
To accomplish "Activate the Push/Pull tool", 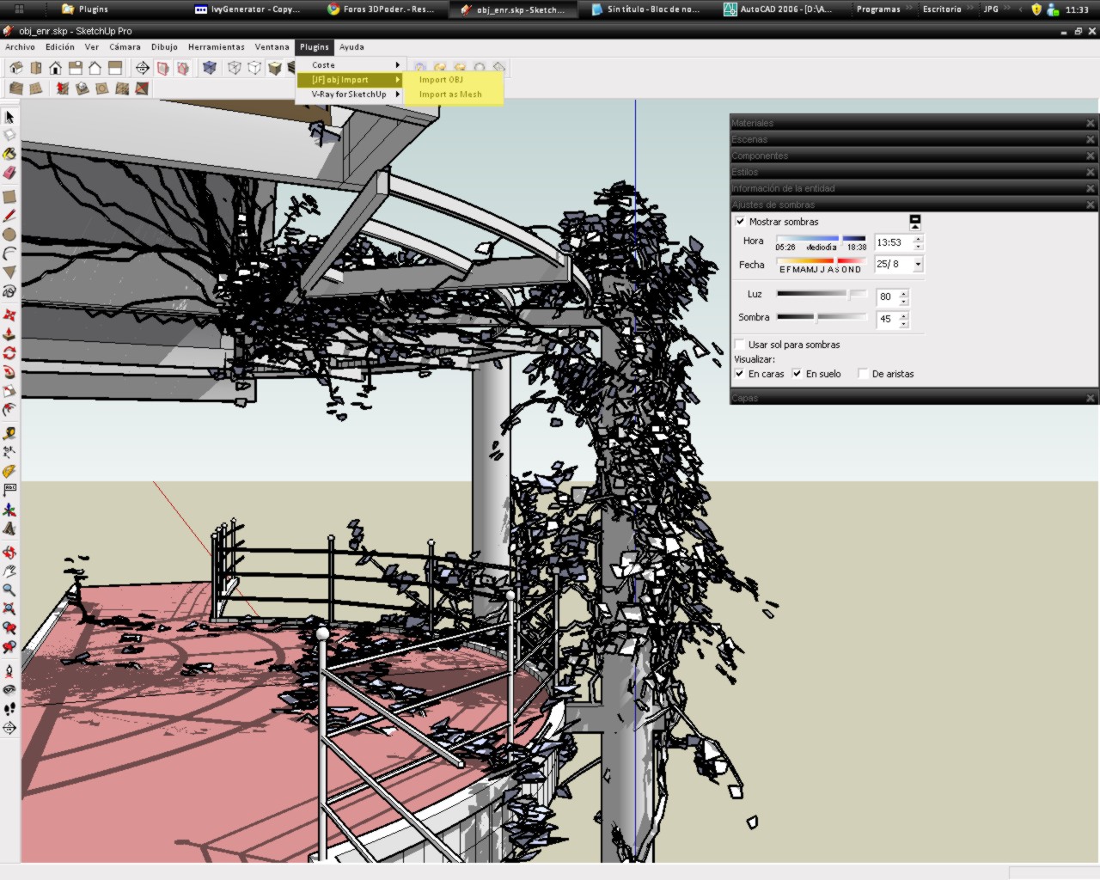I will (x=9, y=334).
